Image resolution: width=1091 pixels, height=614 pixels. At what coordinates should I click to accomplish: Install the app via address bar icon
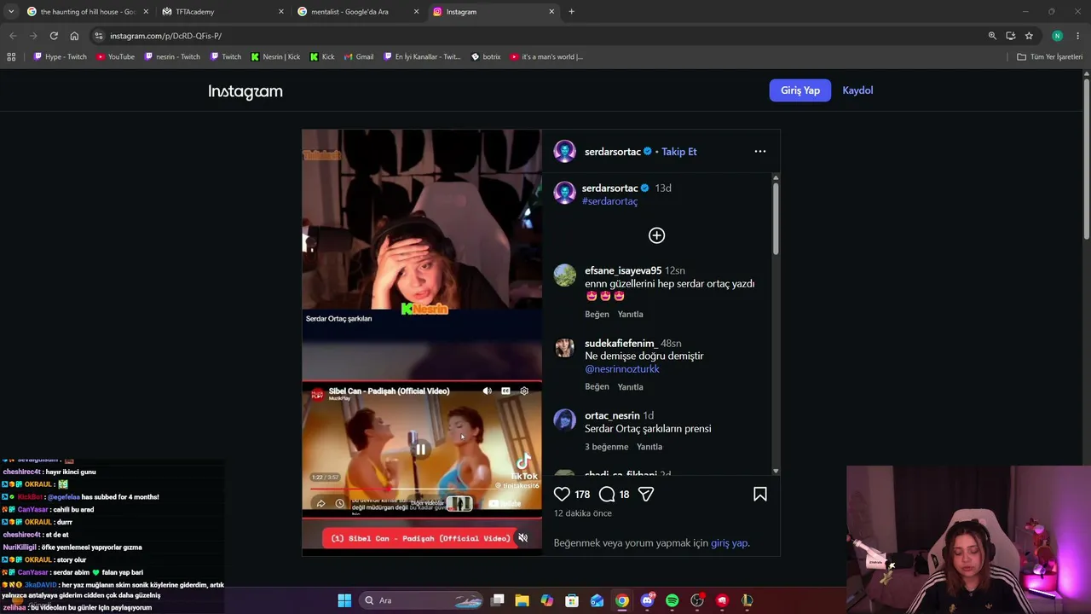1011,36
